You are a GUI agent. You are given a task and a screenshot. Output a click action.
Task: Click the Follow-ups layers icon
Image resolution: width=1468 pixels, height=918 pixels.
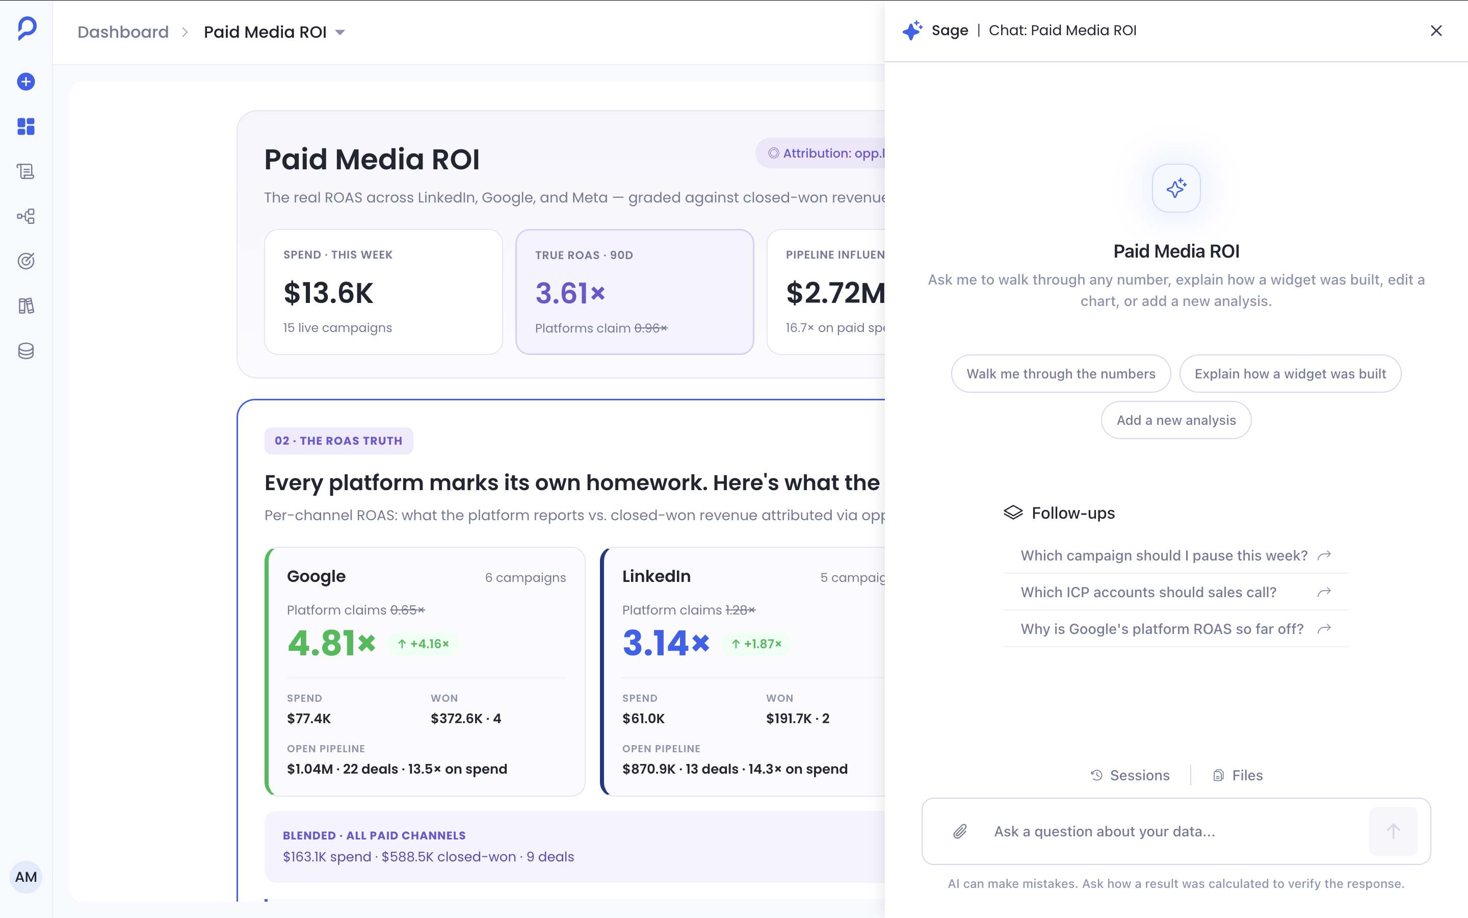[1013, 513]
